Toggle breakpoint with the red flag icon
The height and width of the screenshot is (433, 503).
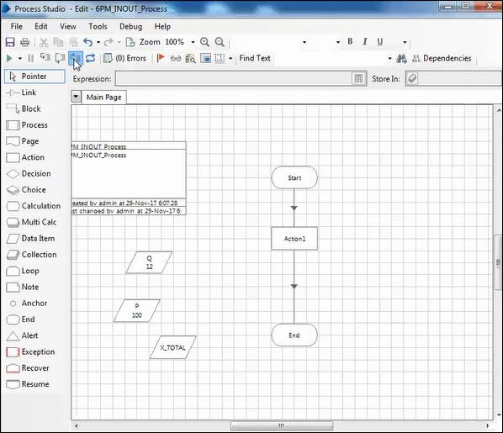(x=161, y=58)
